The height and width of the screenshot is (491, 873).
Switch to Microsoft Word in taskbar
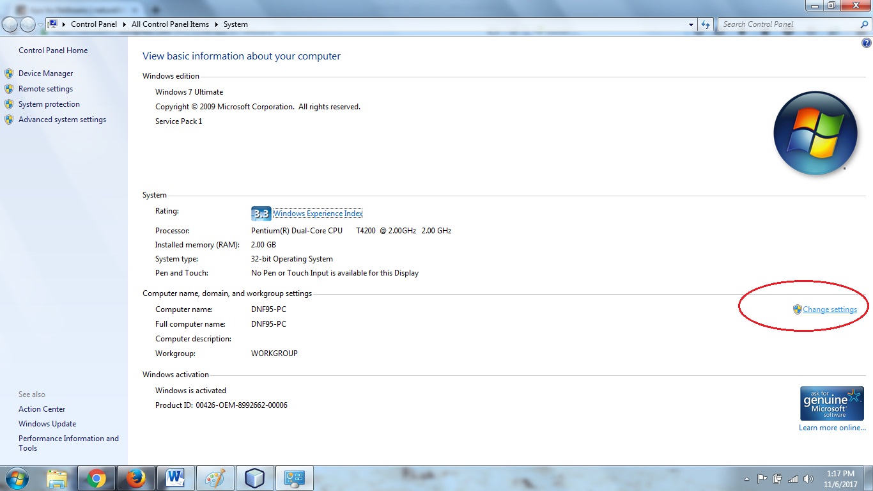[x=175, y=478]
